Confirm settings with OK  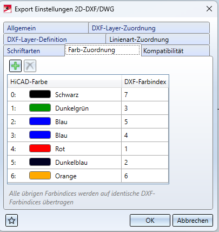pos(150,221)
